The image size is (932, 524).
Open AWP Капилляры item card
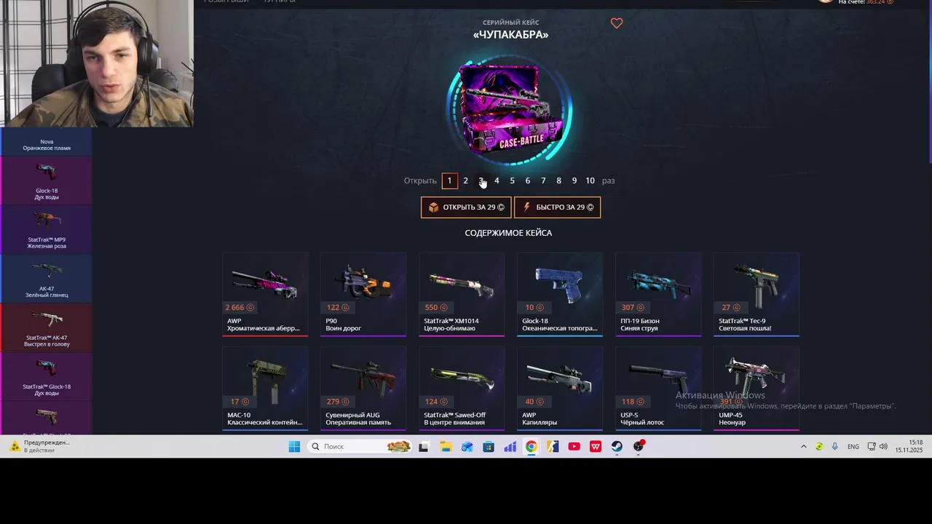pos(560,389)
